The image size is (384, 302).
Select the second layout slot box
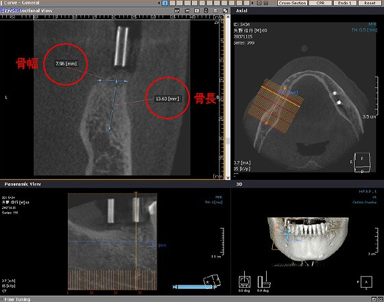click(x=172, y=3)
